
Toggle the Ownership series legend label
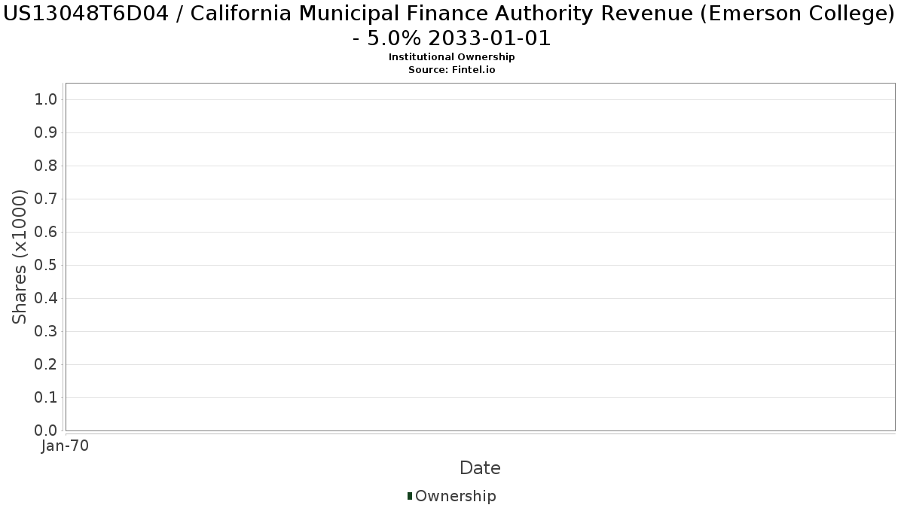(x=455, y=496)
